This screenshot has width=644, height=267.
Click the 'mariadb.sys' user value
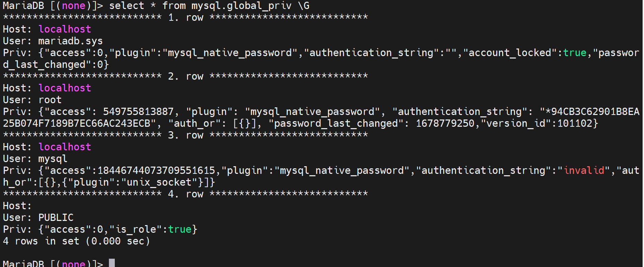pos(70,41)
